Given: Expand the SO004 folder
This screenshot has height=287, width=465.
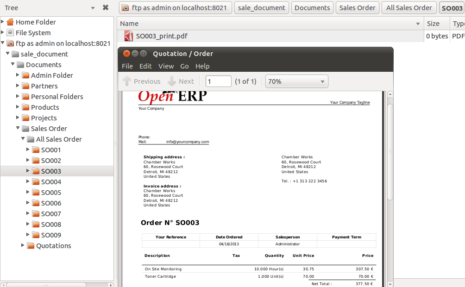Looking at the screenshot, I should 28,182.
